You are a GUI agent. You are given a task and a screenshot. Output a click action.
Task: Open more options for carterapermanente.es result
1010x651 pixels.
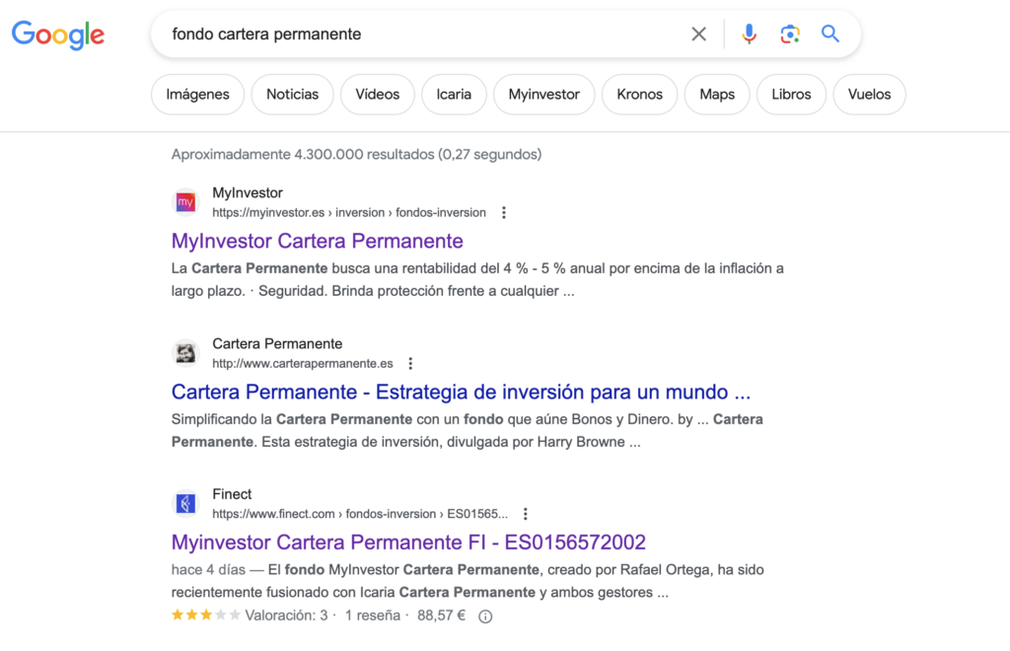410,363
